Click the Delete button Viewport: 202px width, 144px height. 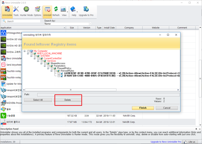68,100
